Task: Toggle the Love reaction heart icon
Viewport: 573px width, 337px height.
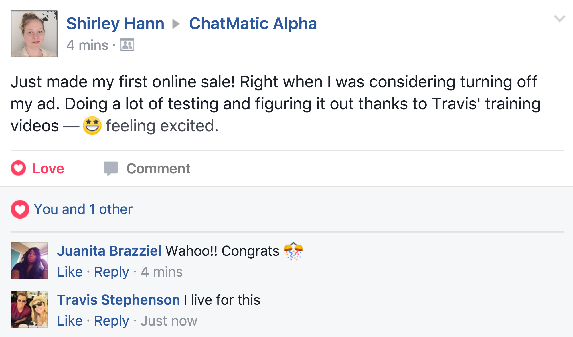Action: click(x=18, y=168)
